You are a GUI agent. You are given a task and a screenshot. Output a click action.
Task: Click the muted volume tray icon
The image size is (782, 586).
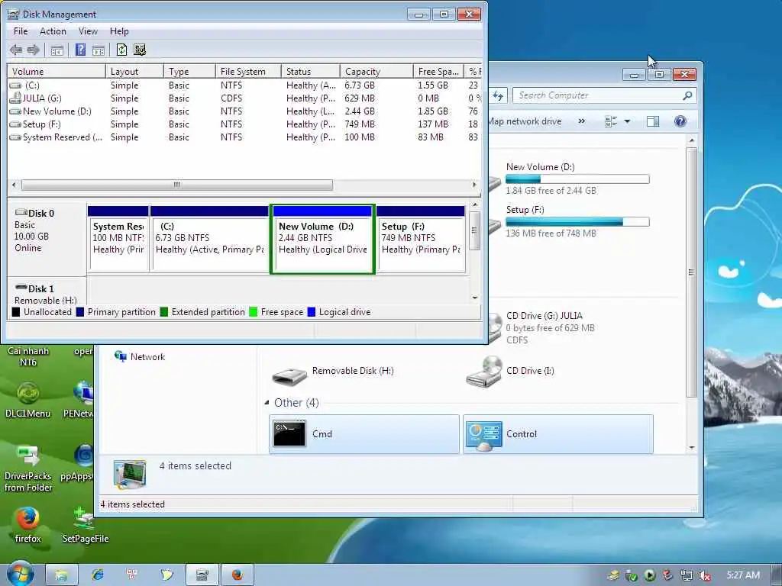point(705,575)
